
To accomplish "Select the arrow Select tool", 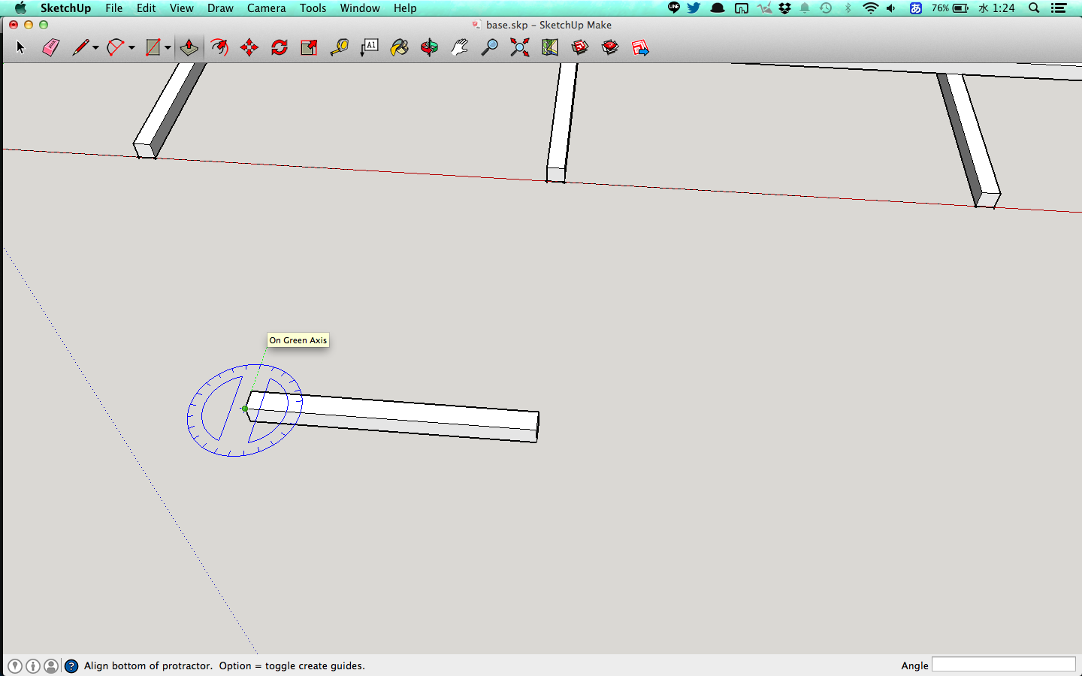I will pyautogui.click(x=20, y=47).
